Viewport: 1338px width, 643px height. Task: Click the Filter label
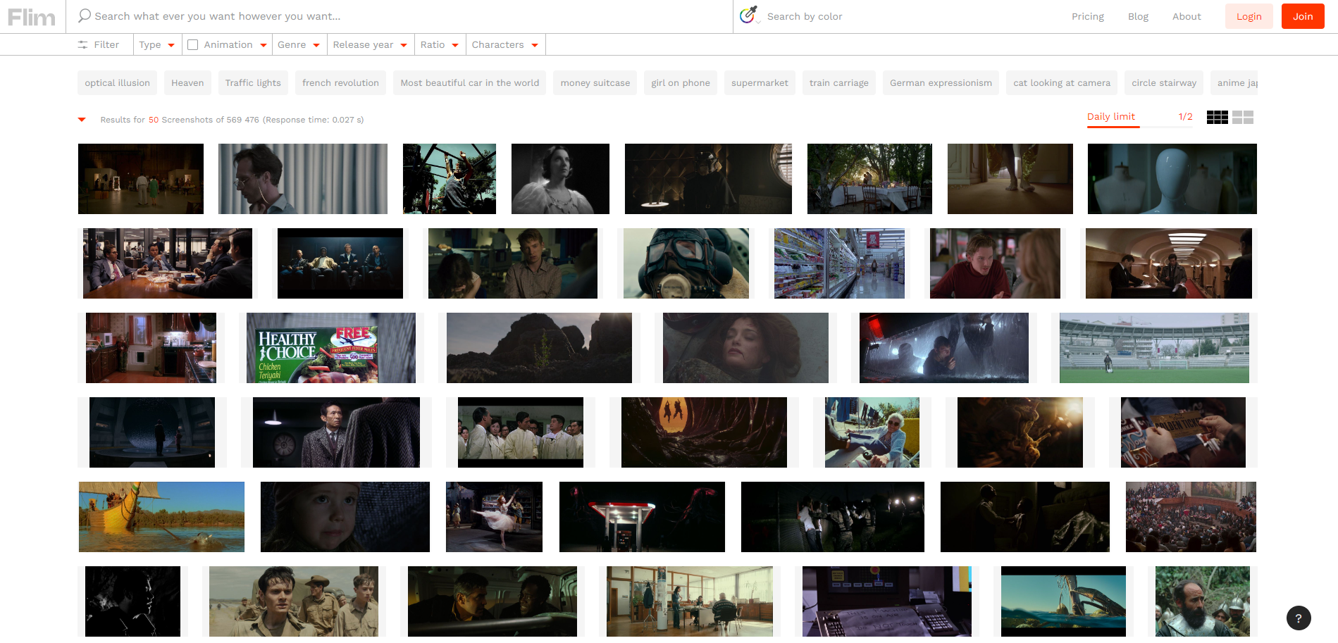[106, 44]
